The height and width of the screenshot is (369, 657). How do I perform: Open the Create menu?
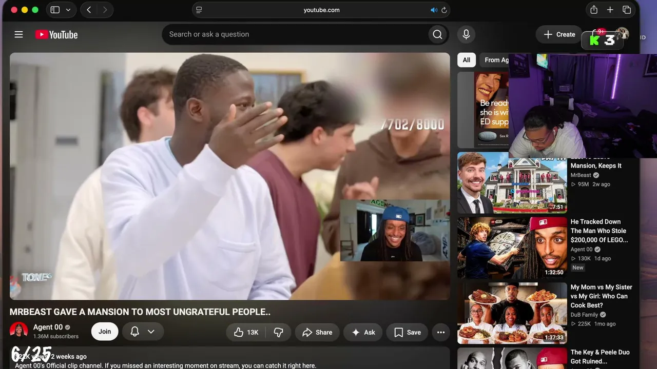[x=559, y=34]
